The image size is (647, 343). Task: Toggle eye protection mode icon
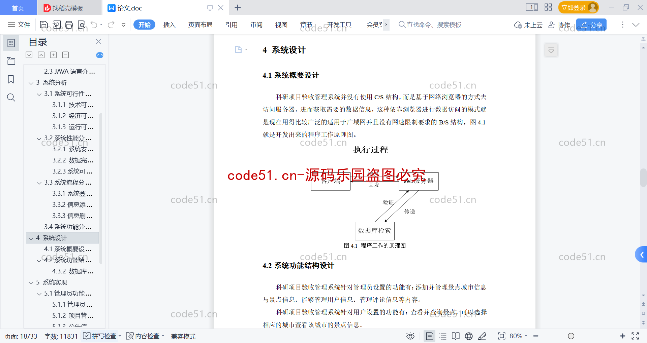click(x=410, y=336)
